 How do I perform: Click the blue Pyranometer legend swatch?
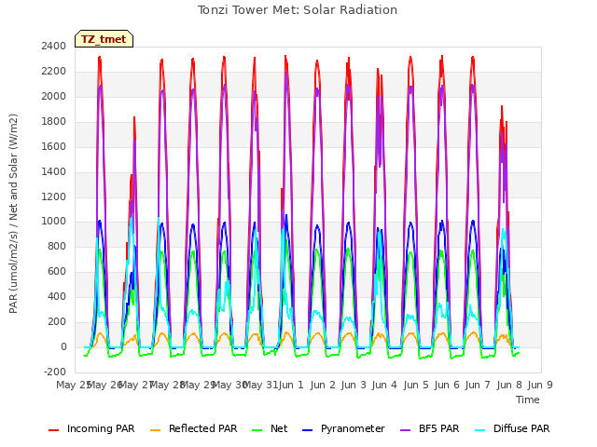coord(307,430)
